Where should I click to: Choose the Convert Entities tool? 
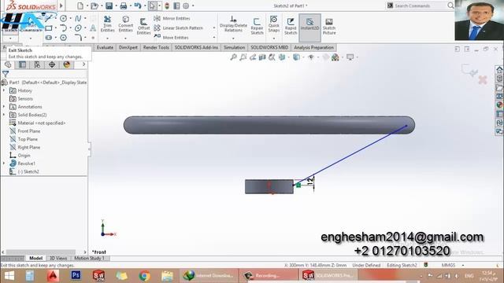(126, 24)
